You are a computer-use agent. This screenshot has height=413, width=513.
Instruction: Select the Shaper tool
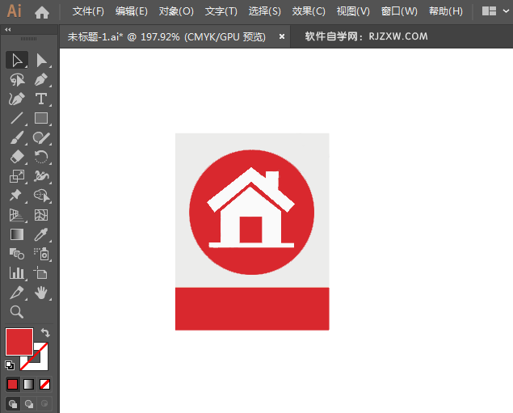click(x=41, y=137)
